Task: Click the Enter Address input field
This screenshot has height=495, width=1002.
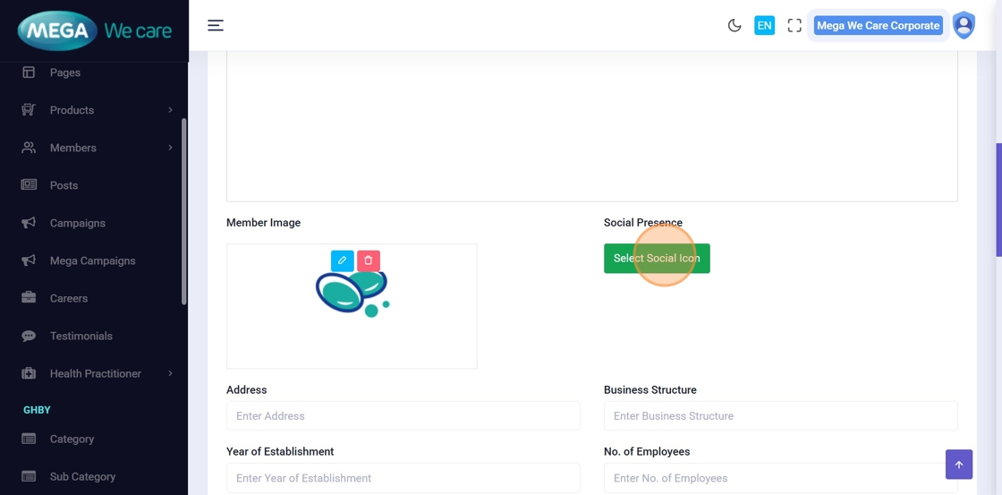Action: point(403,416)
